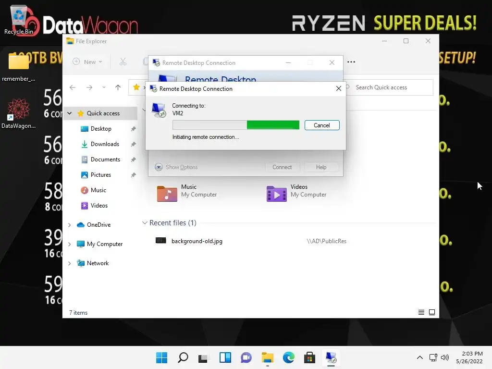
Task: Open the clock and date flyout
Action: click(x=469, y=357)
